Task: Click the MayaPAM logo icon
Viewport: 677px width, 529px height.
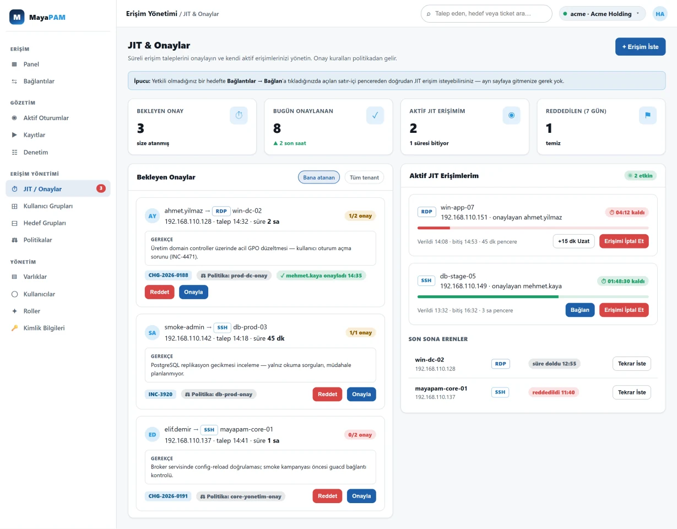Action: coord(18,17)
